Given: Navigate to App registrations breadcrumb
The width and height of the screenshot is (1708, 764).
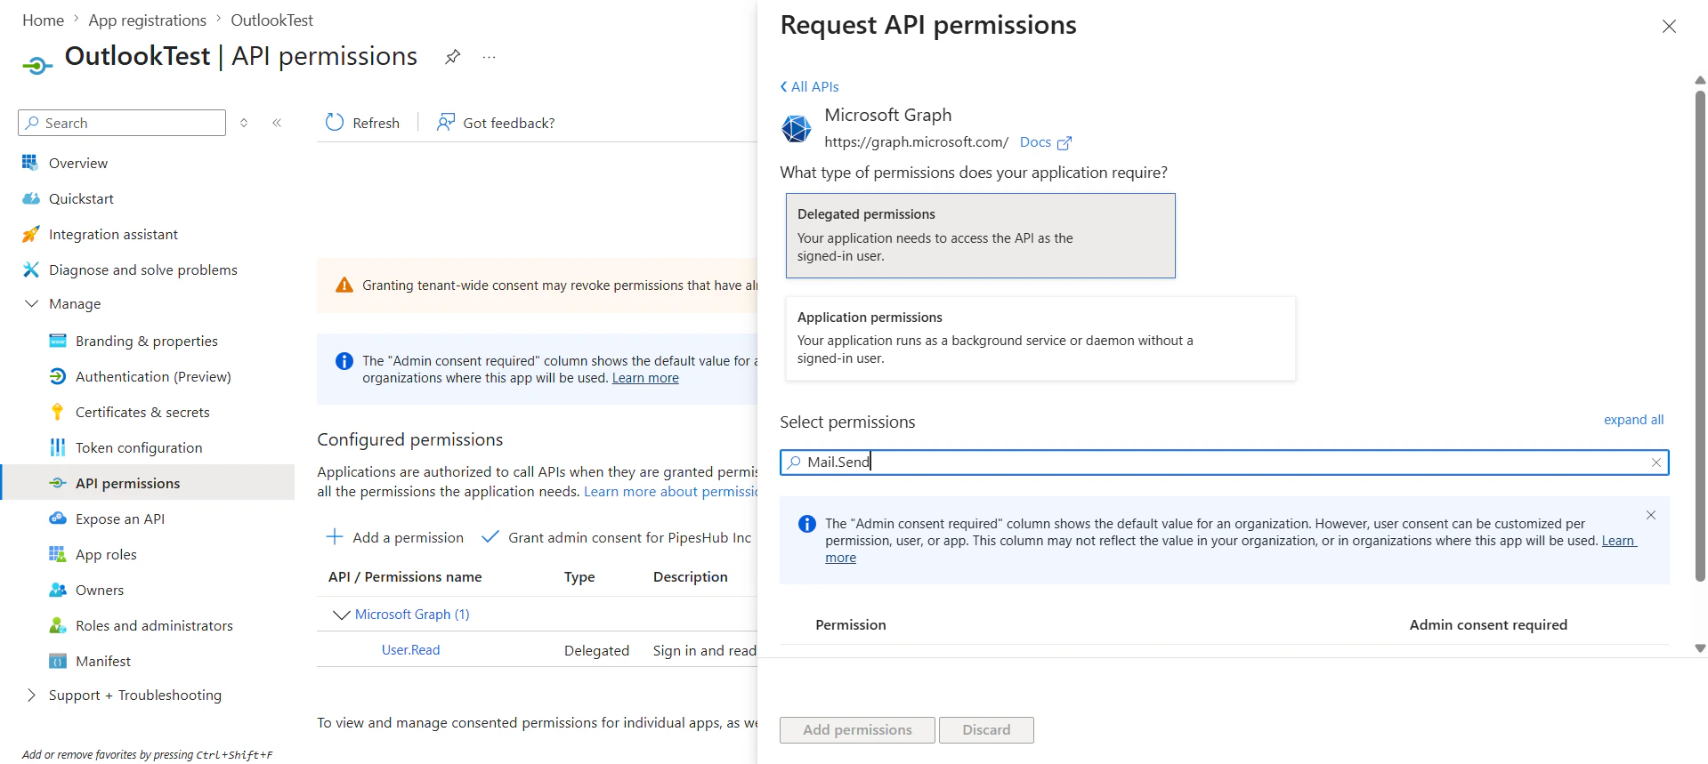Looking at the screenshot, I should [x=147, y=20].
